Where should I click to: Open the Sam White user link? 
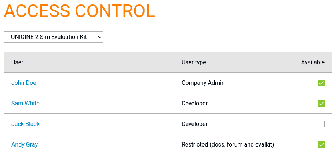coord(25,104)
